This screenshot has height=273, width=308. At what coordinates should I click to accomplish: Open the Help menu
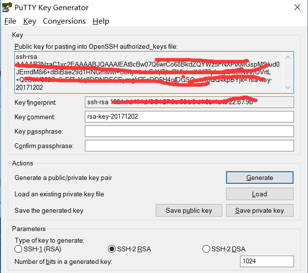101,21
